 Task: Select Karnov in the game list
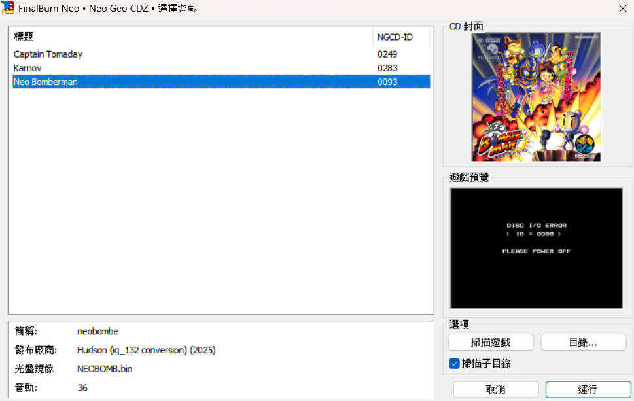27,68
